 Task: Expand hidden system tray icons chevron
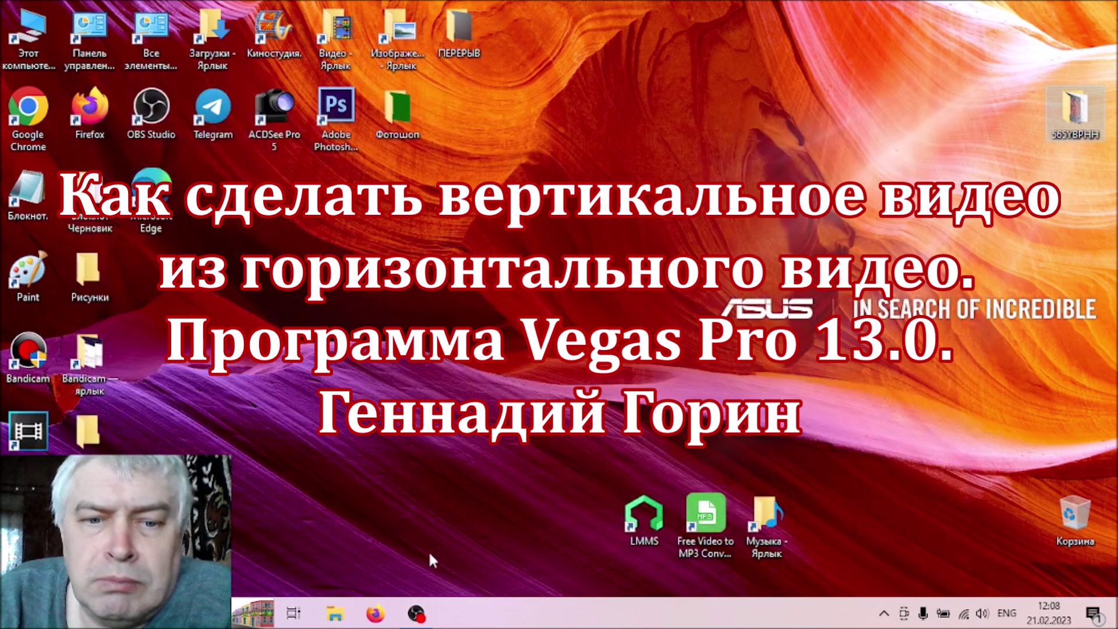pyautogui.click(x=884, y=613)
